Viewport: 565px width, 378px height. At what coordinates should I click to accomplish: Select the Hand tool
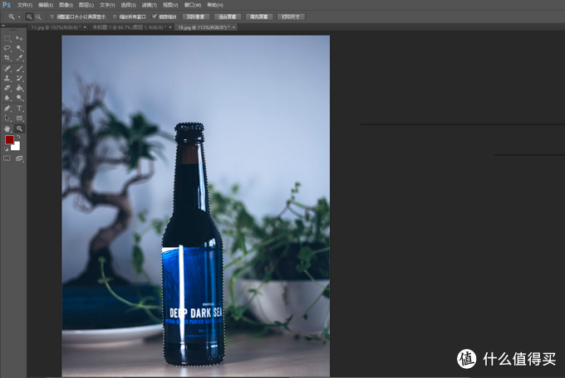click(7, 128)
